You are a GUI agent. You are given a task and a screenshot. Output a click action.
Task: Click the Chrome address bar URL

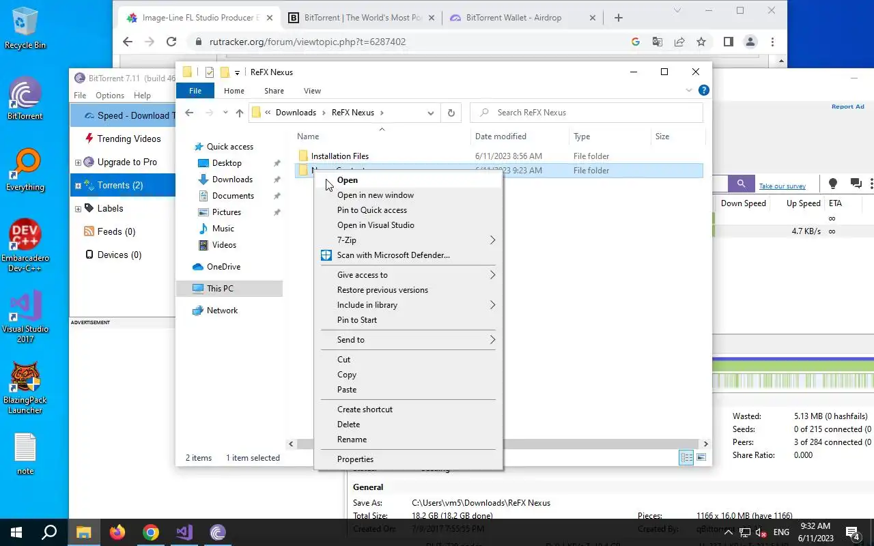point(308,42)
